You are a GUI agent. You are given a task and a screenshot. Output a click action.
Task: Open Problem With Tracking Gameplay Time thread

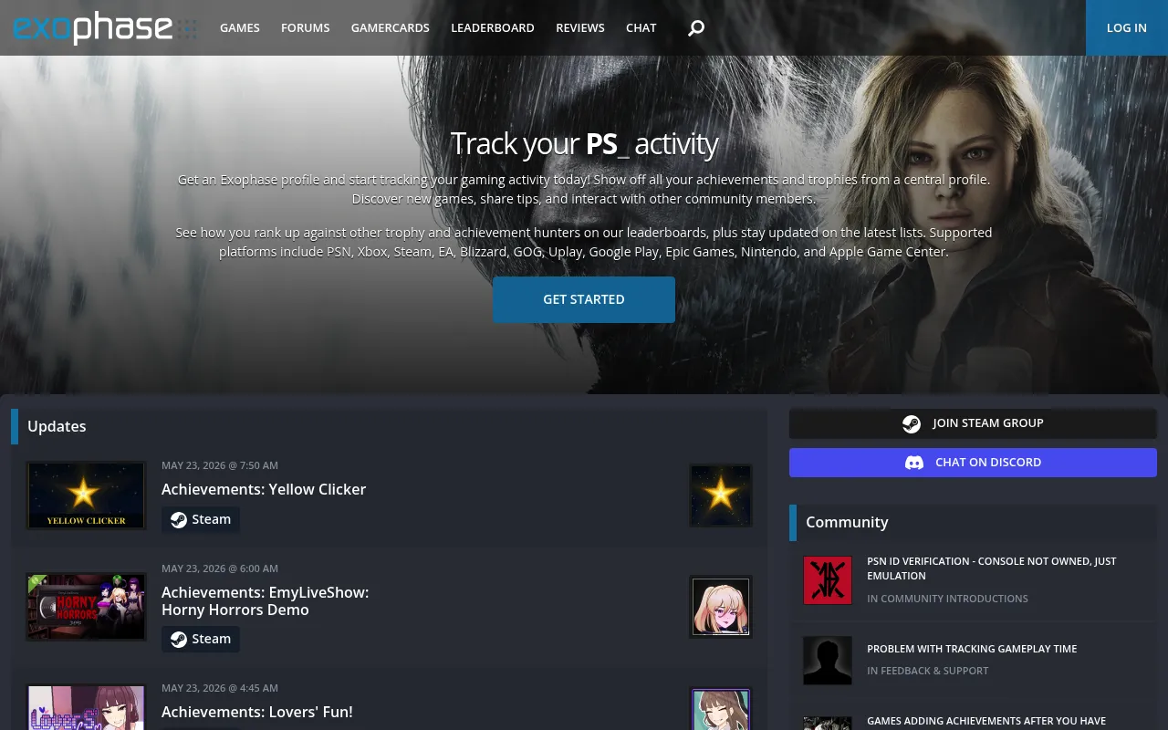pos(972,649)
